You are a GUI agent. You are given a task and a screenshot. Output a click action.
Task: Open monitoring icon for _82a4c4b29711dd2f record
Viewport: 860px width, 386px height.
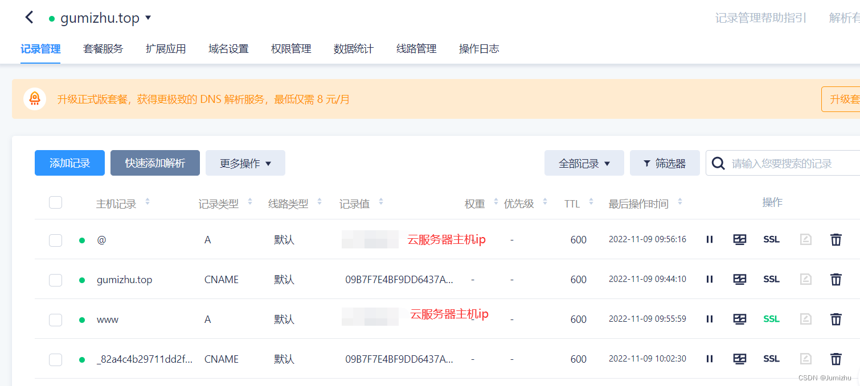point(740,359)
